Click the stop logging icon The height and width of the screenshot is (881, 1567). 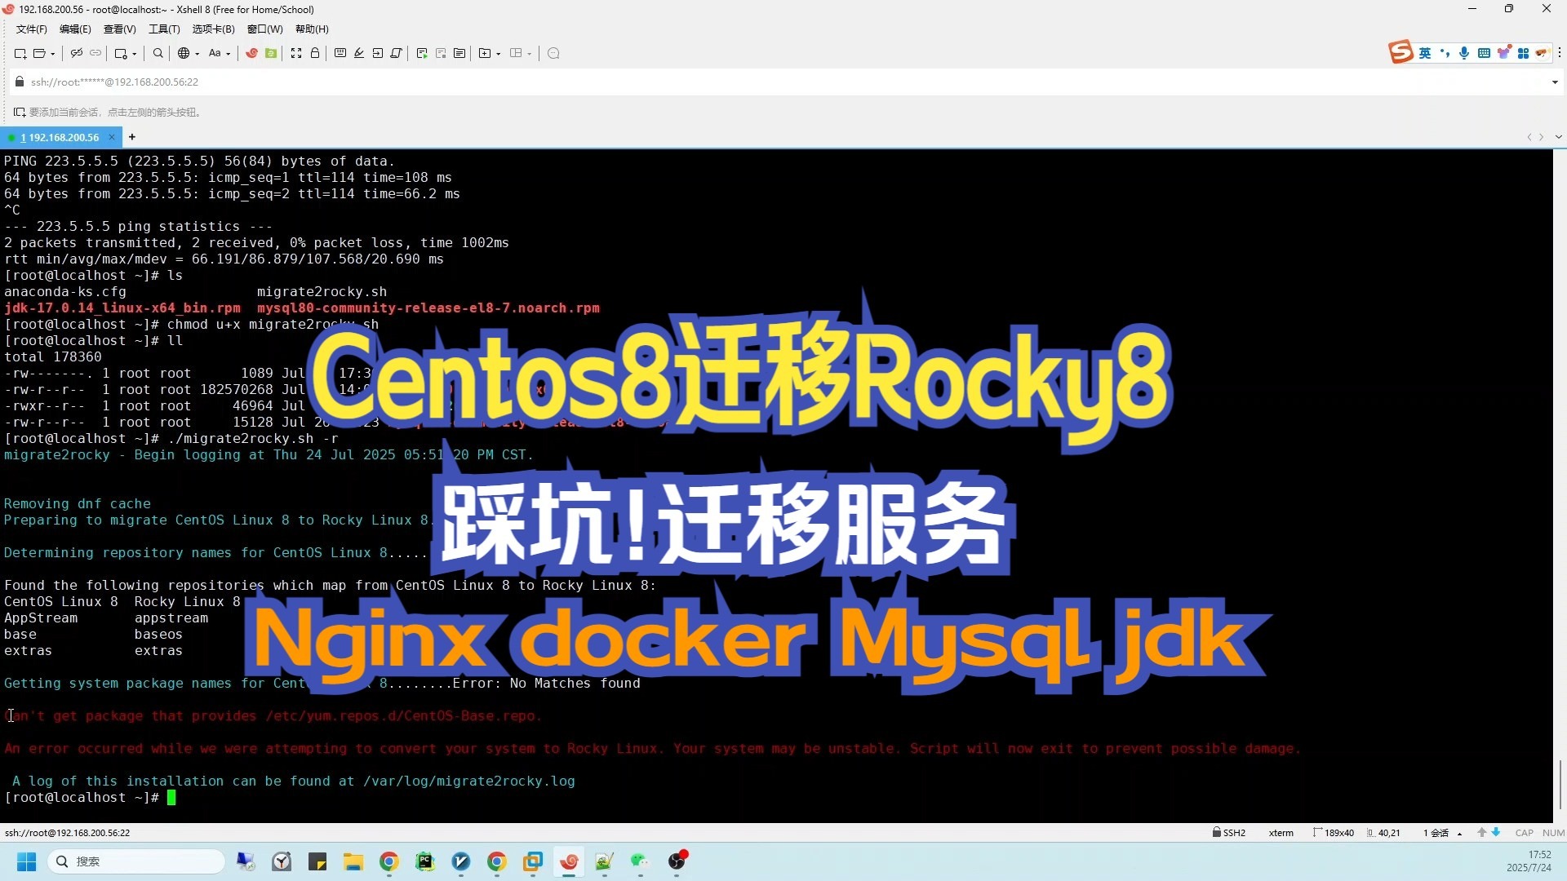[441, 54]
